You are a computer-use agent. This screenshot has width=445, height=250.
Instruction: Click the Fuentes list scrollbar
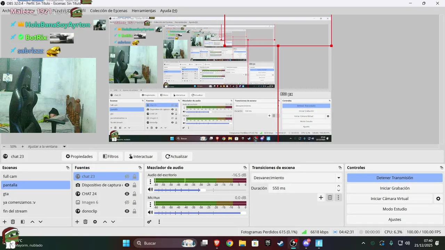click(x=141, y=183)
